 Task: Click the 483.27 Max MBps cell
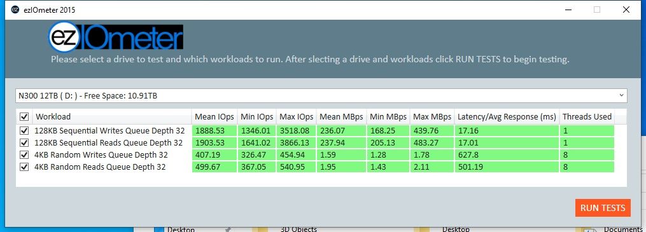click(432, 143)
